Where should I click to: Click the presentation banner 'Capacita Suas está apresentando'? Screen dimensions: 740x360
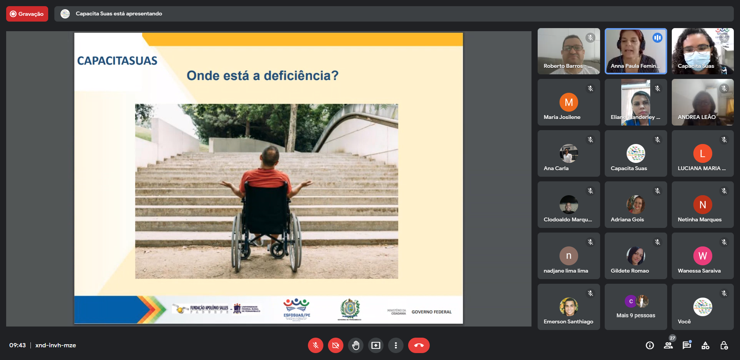119,14
